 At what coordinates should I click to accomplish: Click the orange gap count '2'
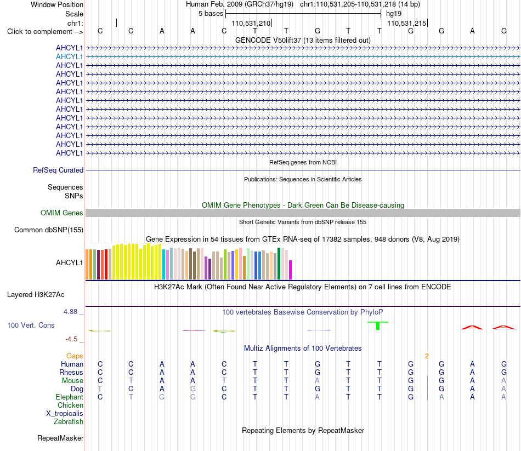pyautogui.click(x=427, y=356)
